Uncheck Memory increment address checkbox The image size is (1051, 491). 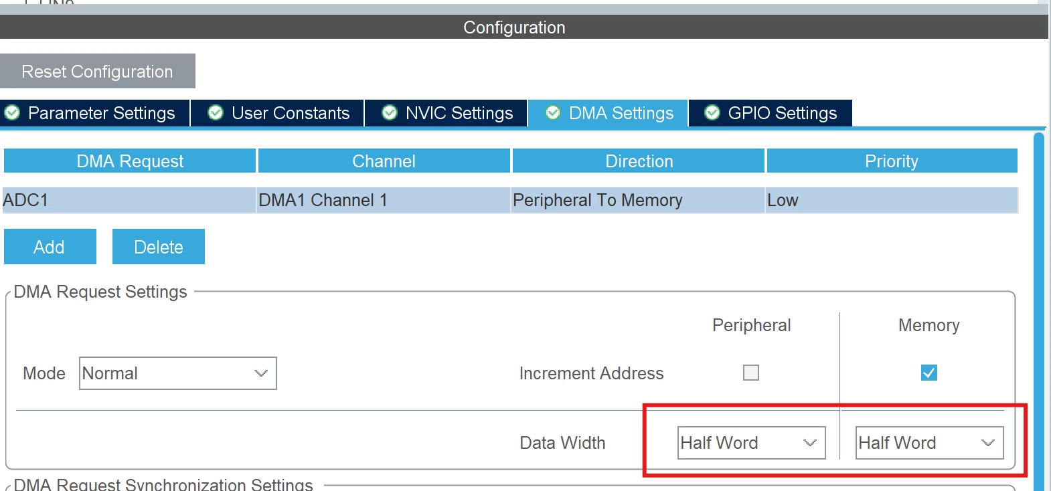[929, 373]
